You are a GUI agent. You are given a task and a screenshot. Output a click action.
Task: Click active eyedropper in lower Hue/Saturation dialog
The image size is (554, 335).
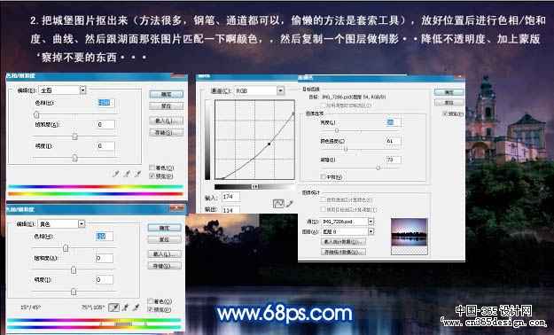coord(113,308)
